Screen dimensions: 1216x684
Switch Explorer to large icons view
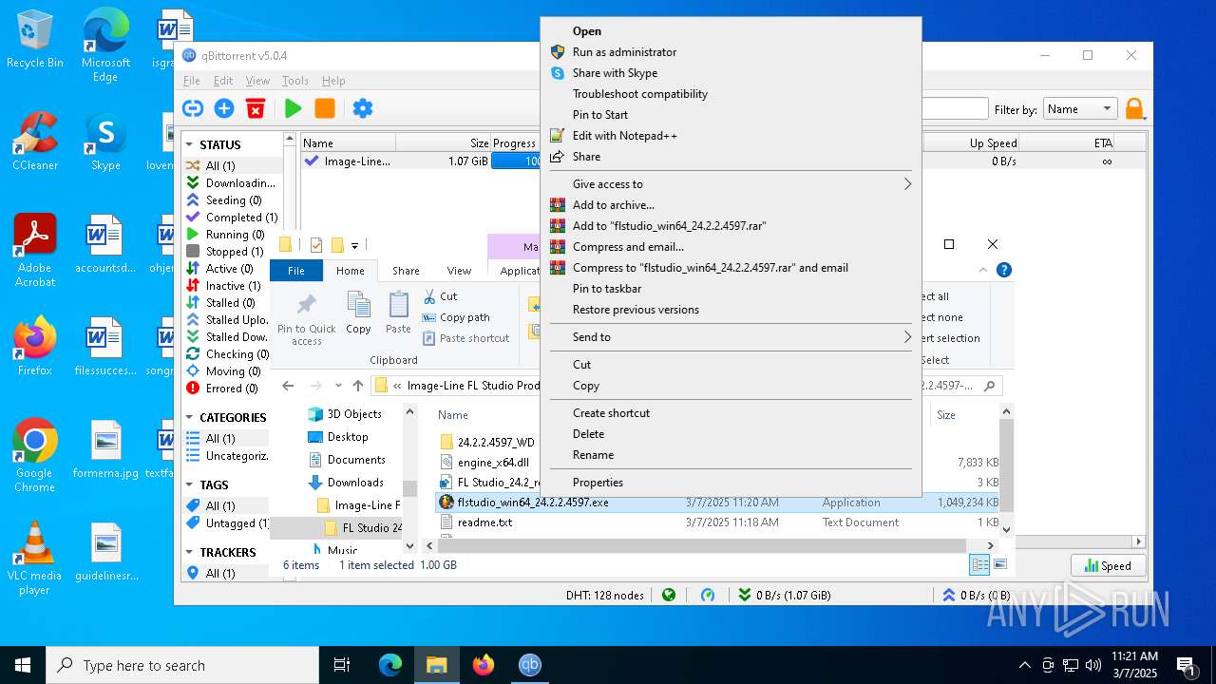(x=999, y=564)
